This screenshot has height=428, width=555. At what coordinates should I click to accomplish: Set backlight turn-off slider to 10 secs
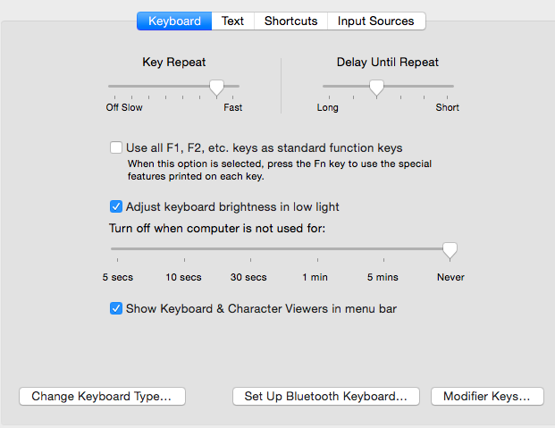click(184, 250)
